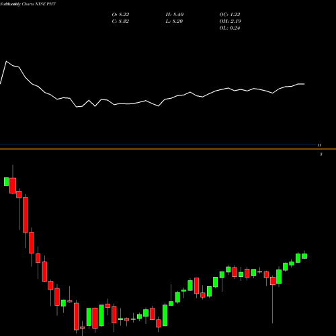Select the close value 'C: 8.32'
Screen dimensions: 336x336
[x=120, y=22]
